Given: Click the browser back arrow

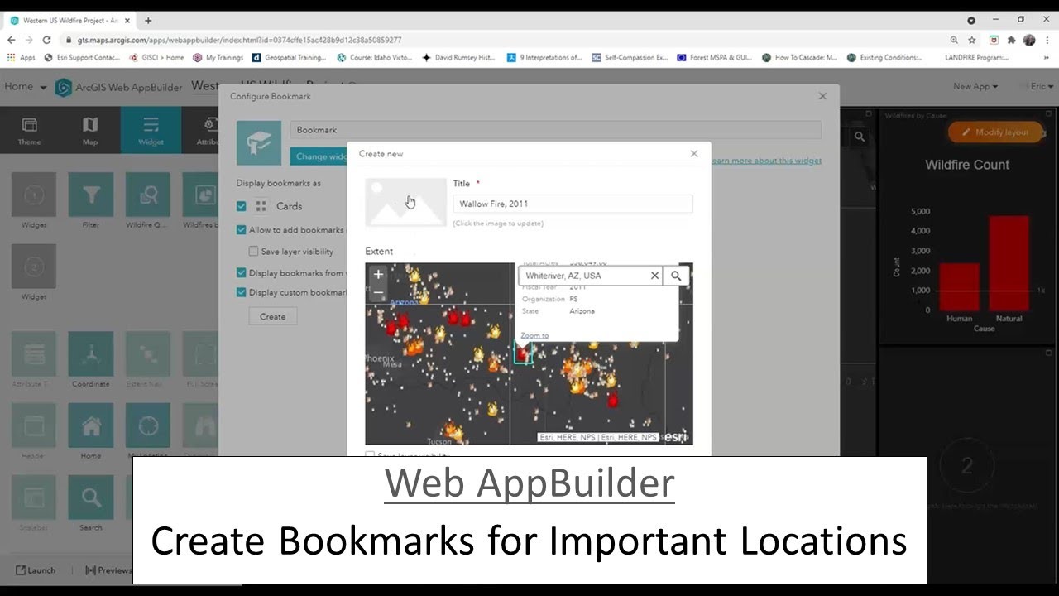Looking at the screenshot, I should click(x=11, y=40).
